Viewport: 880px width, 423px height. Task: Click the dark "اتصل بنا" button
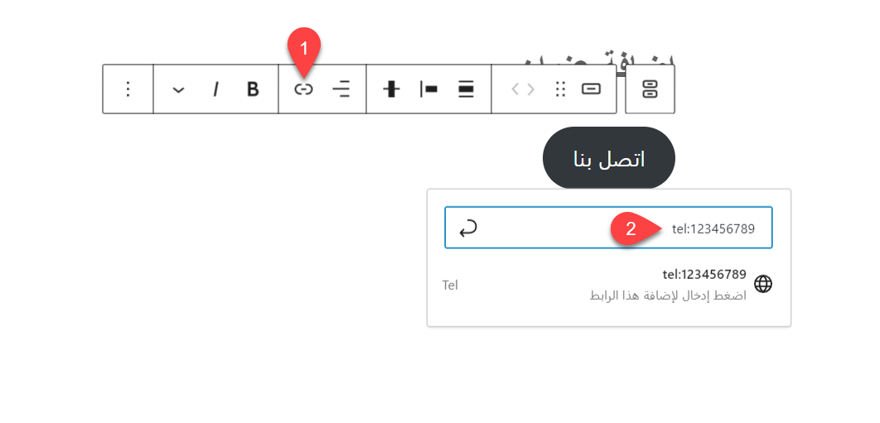click(x=609, y=158)
